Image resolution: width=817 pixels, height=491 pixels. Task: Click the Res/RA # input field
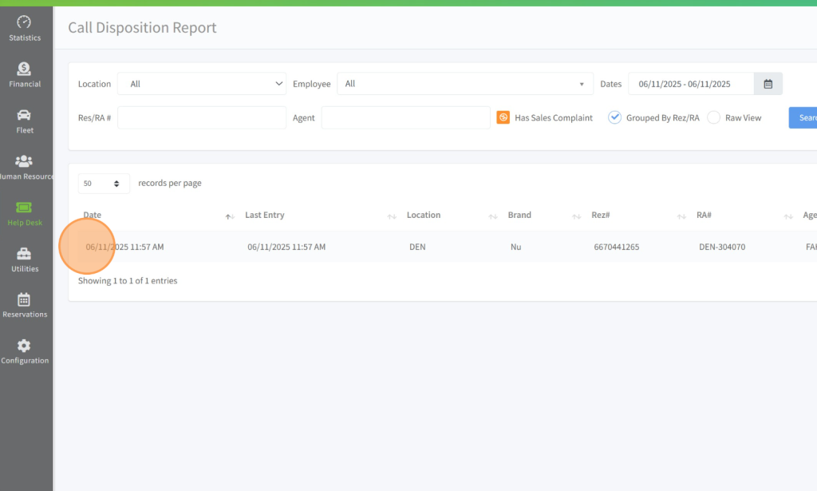coord(201,117)
